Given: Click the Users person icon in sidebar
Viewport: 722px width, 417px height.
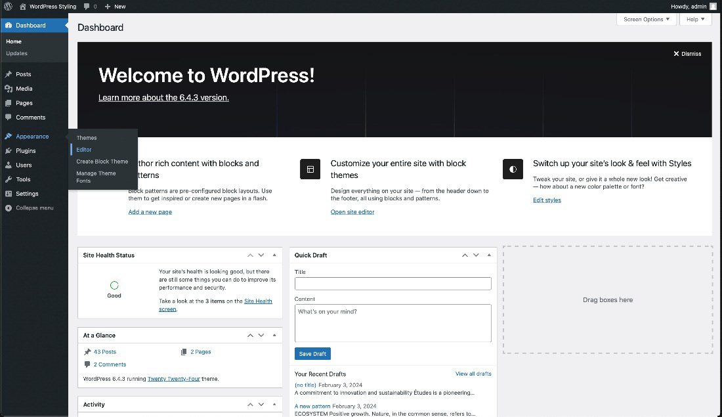Looking at the screenshot, I should pos(9,165).
